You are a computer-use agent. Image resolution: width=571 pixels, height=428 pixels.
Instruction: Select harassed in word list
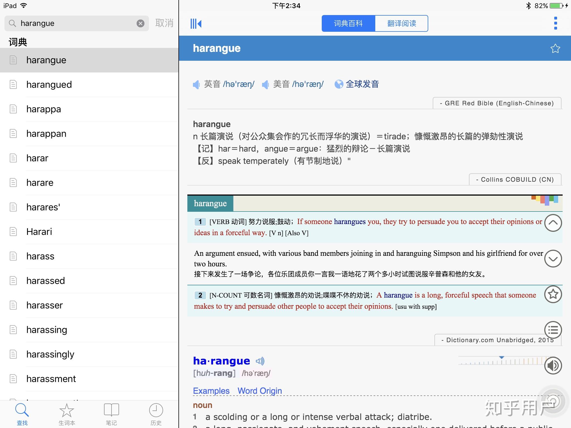click(x=89, y=281)
